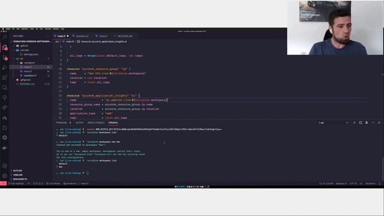Viewport: 384px width, 216px height.
Task: Click the live-coding branch in status bar
Action: 17,184
